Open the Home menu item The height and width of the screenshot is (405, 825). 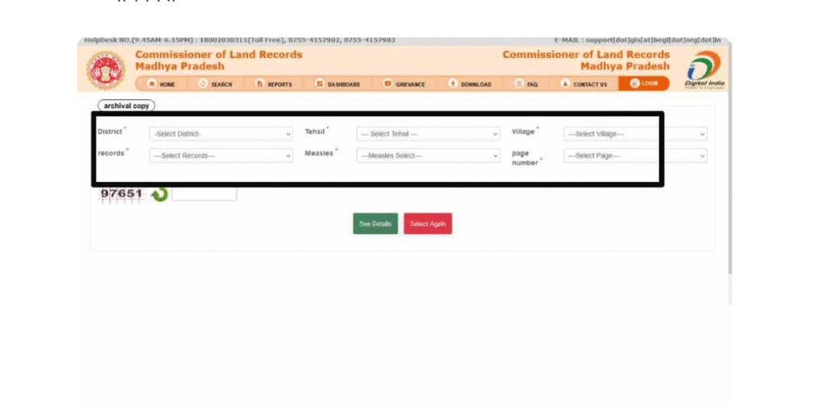[161, 84]
